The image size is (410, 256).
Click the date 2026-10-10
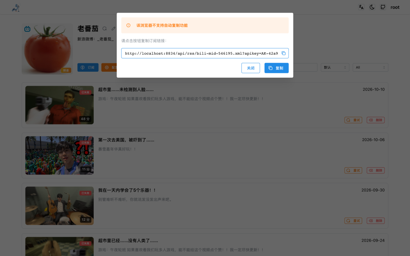[x=374, y=90]
